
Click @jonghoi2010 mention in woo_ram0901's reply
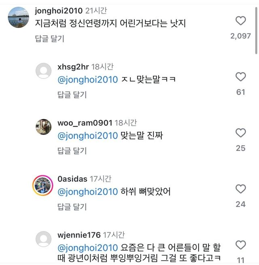point(88,136)
